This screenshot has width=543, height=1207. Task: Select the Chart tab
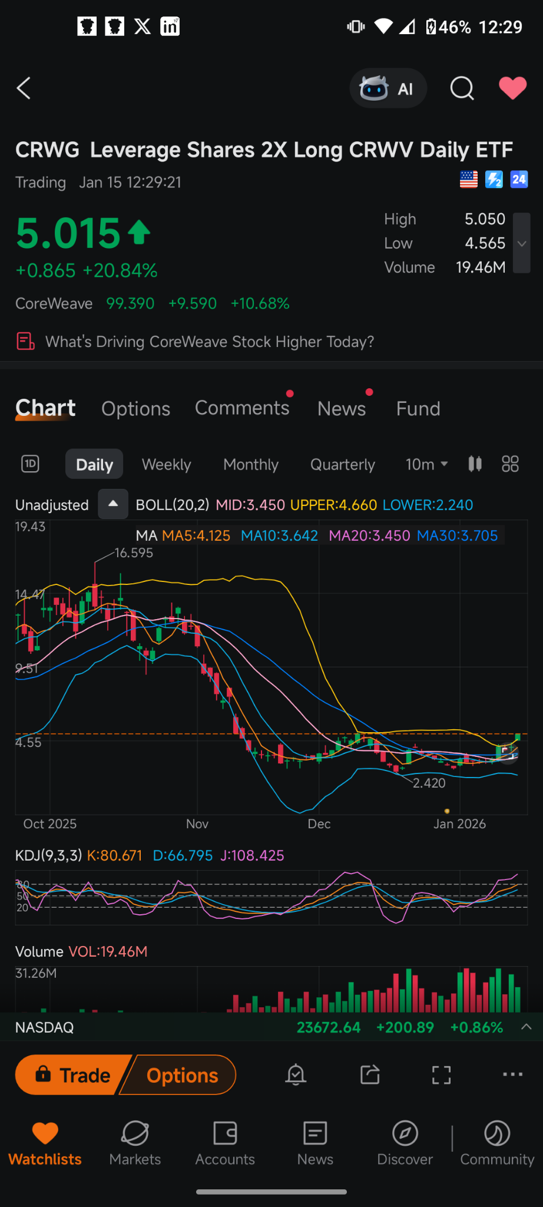click(45, 408)
